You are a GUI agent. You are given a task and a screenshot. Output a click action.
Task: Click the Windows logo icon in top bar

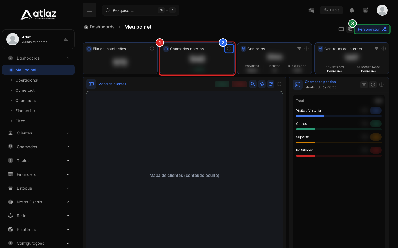point(311,10)
